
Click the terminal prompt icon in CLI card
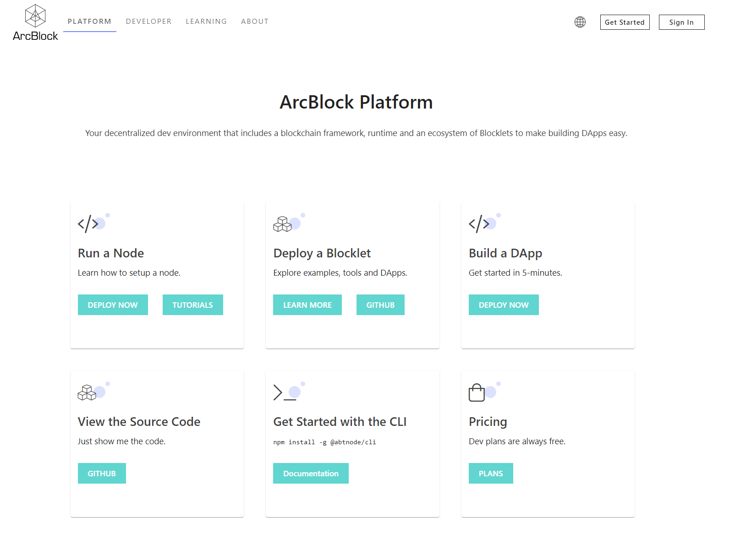[284, 392]
